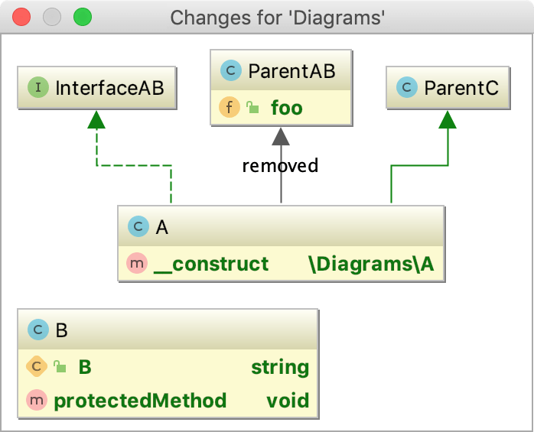
Task: Click the \Diagrams\A return type text
Action: (x=371, y=265)
